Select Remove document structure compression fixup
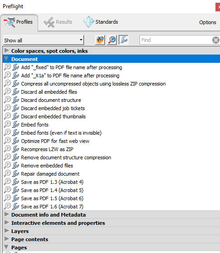Screen dimensions: 220x253 tap(66, 157)
